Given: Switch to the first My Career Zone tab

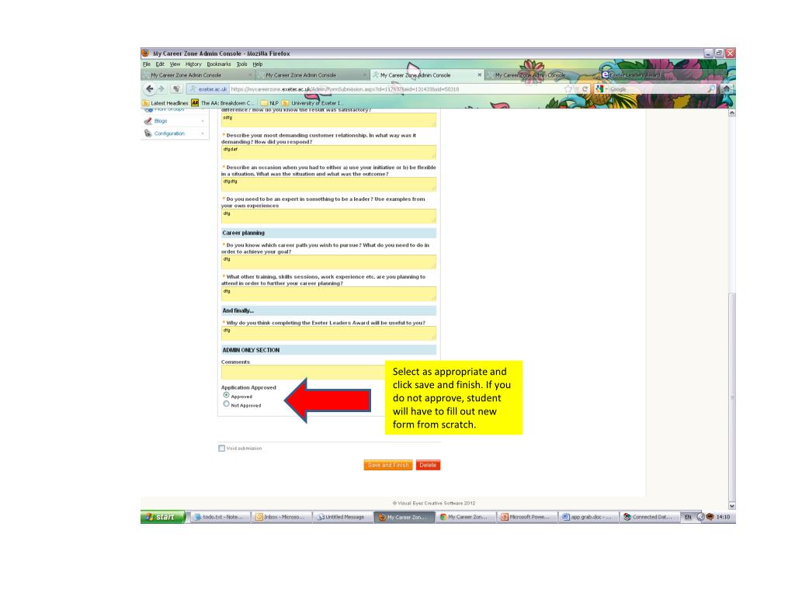Looking at the screenshot, I should 198,75.
